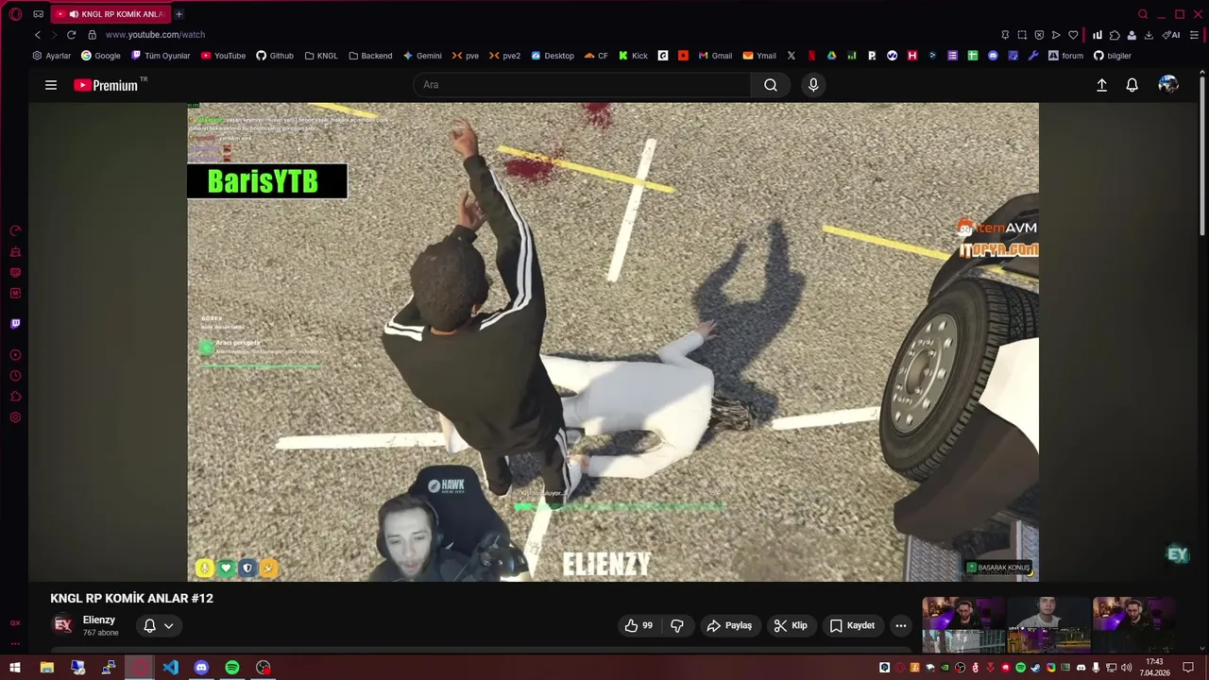The image size is (1209, 680).
Task: Dislike the video with thumbs down
Action: pyautogui.click(x=677, y=625)
